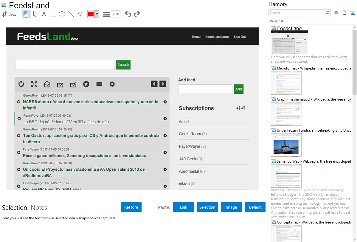Pick the freehand scribble tool
This screenshot has height=242, width=357.
[80, 14]
